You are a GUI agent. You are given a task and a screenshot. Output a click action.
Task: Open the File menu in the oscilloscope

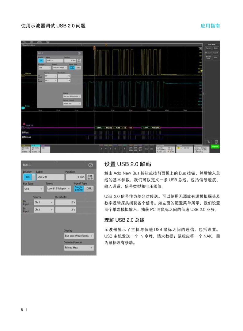[x=24, y=42]
